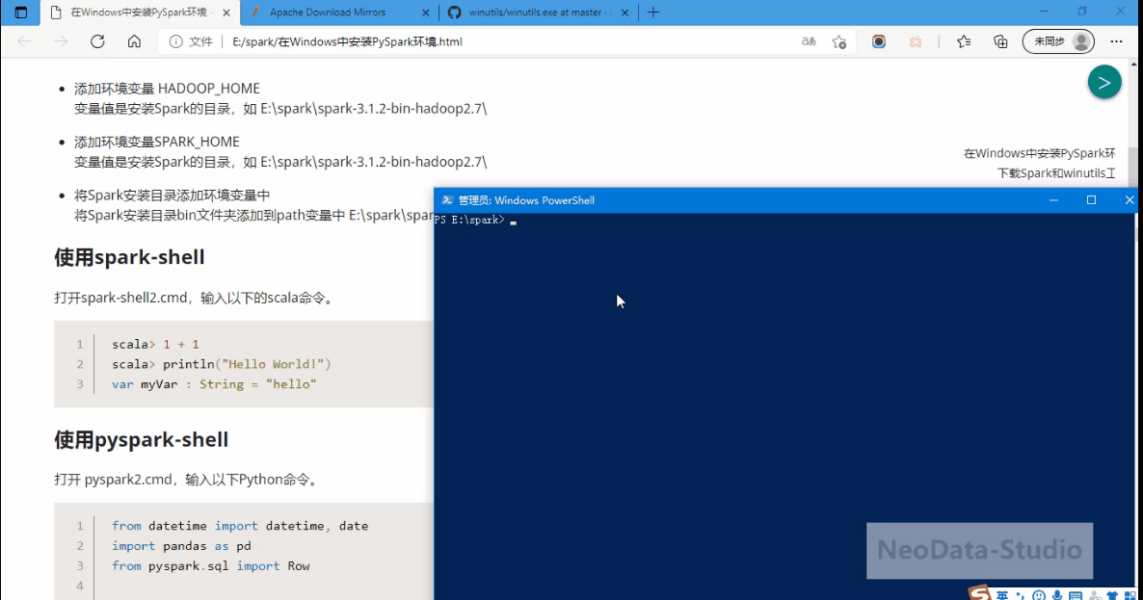
Task: Open the browser home page
Action: [x=134, y=41]
